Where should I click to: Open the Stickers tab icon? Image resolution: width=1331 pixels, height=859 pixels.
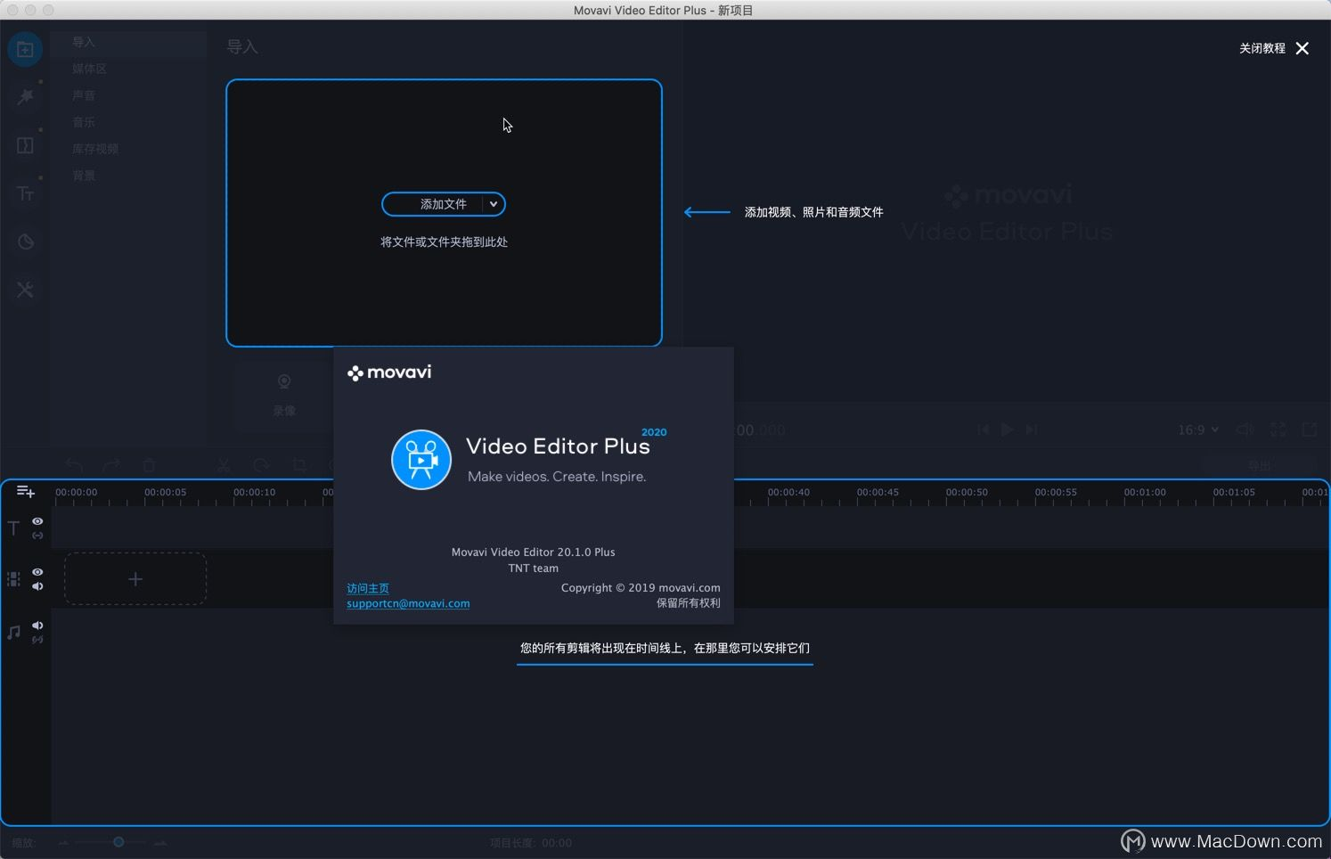(25, 241)
